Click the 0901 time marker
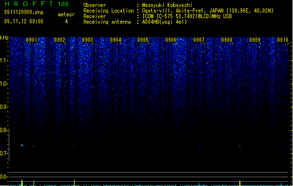The width and height of the screenshot is (293, 186). [x=32, y=40]
